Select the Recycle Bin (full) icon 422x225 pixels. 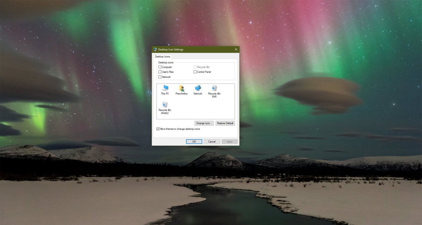pyautogui.click(x=214, y=88)
